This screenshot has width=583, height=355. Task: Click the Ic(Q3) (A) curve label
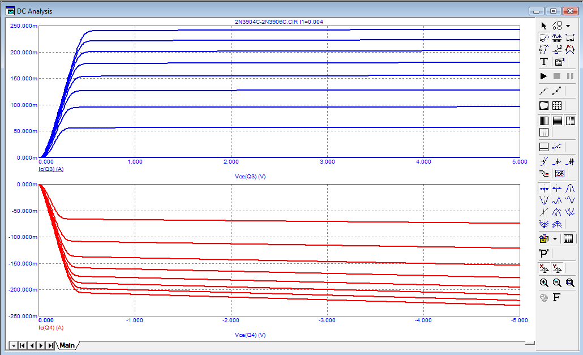(x=51, y=169)
